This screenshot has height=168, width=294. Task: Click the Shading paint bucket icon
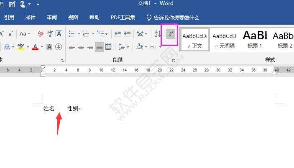139,47
